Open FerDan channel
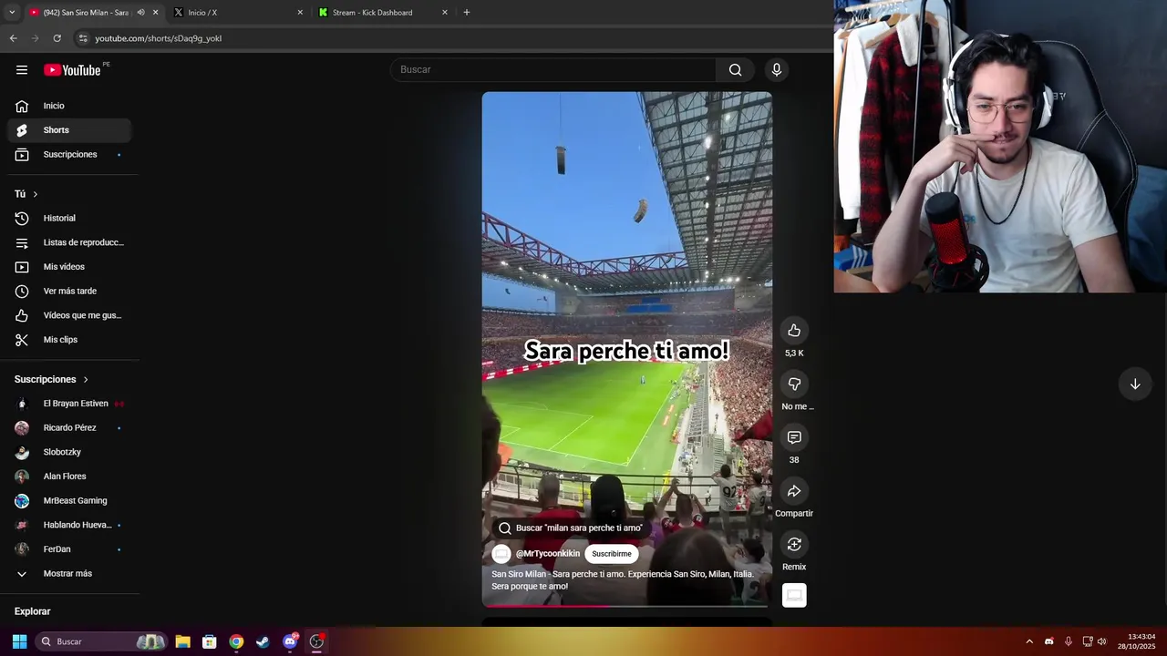 [x=69, y=549]
